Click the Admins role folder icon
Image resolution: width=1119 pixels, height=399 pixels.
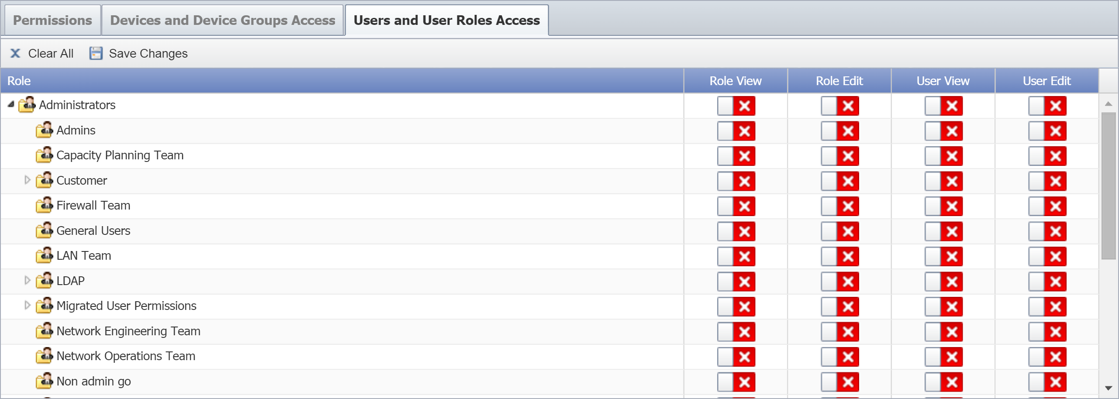pos(44,130)
